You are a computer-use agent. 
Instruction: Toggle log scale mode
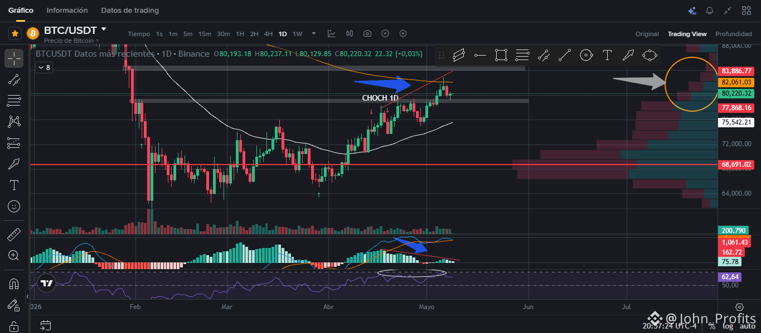pyautogui.click(x=727, y=326)
